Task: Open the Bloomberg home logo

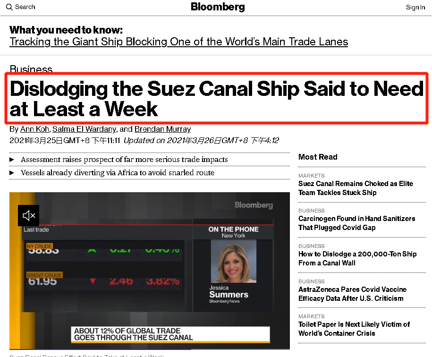Action: click(218, 7)
